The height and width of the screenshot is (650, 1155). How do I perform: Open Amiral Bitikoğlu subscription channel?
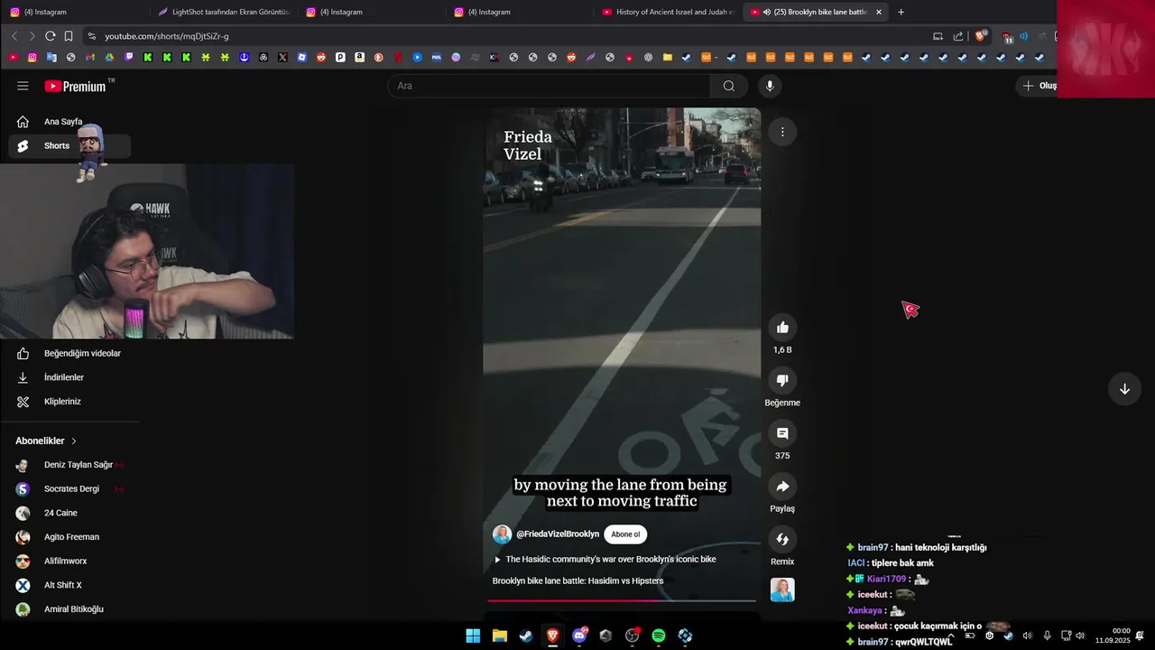pyautogui.click(x=69, y=609)
